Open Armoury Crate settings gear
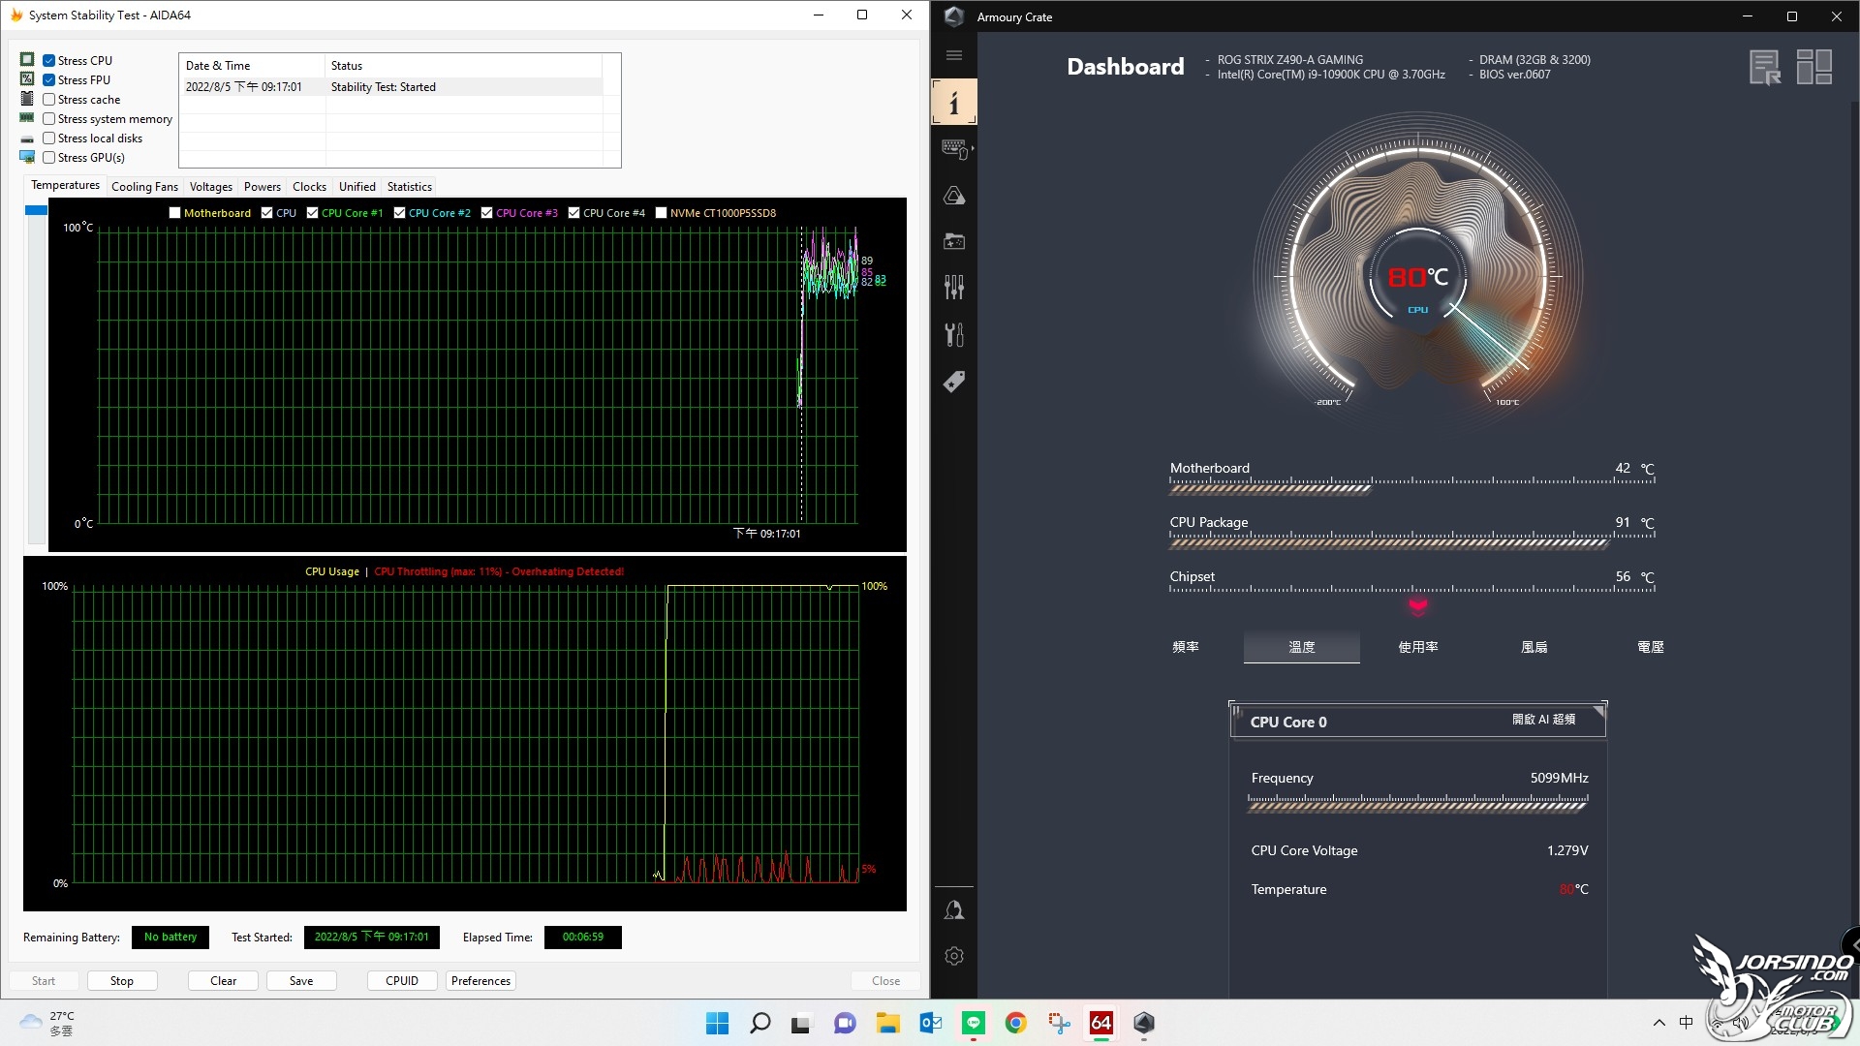 (954, 956)
